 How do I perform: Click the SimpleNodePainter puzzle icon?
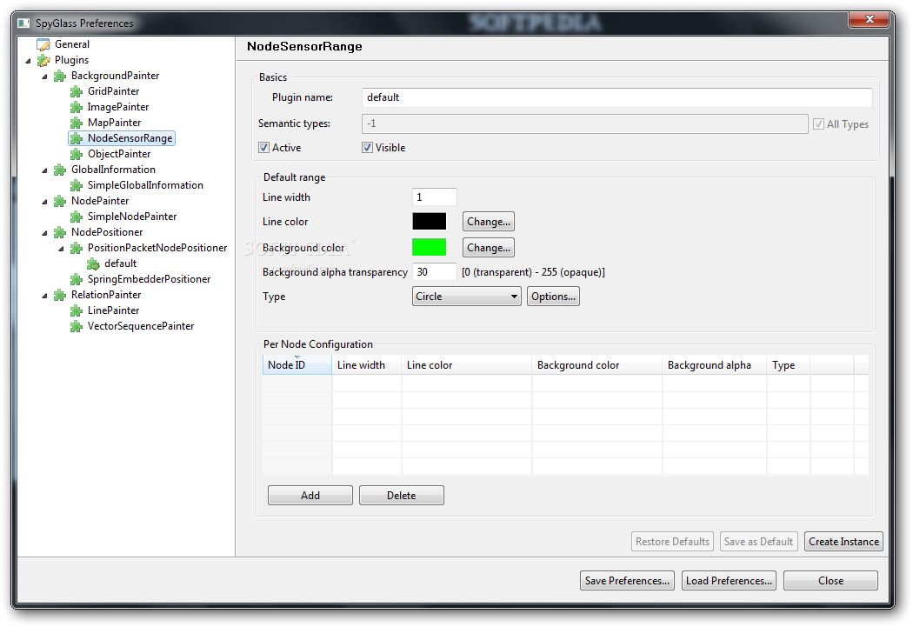click(77, 217)
